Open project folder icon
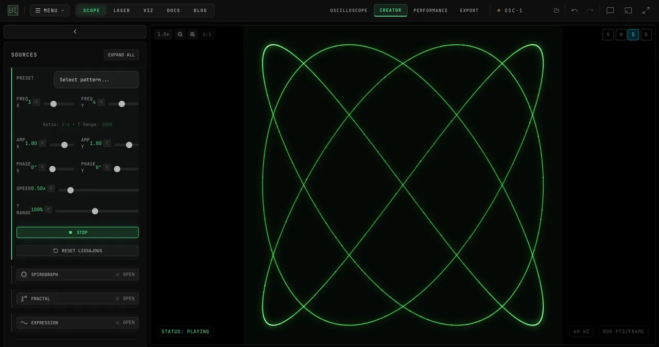 click(x=557, y=10)
